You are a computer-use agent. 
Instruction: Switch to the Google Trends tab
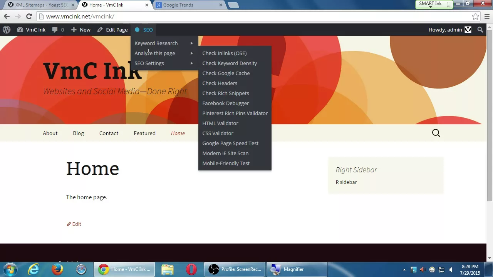tap(189, 5)
